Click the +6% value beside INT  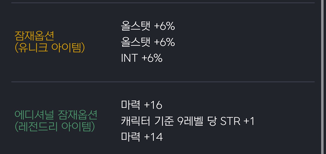[152, 58]
